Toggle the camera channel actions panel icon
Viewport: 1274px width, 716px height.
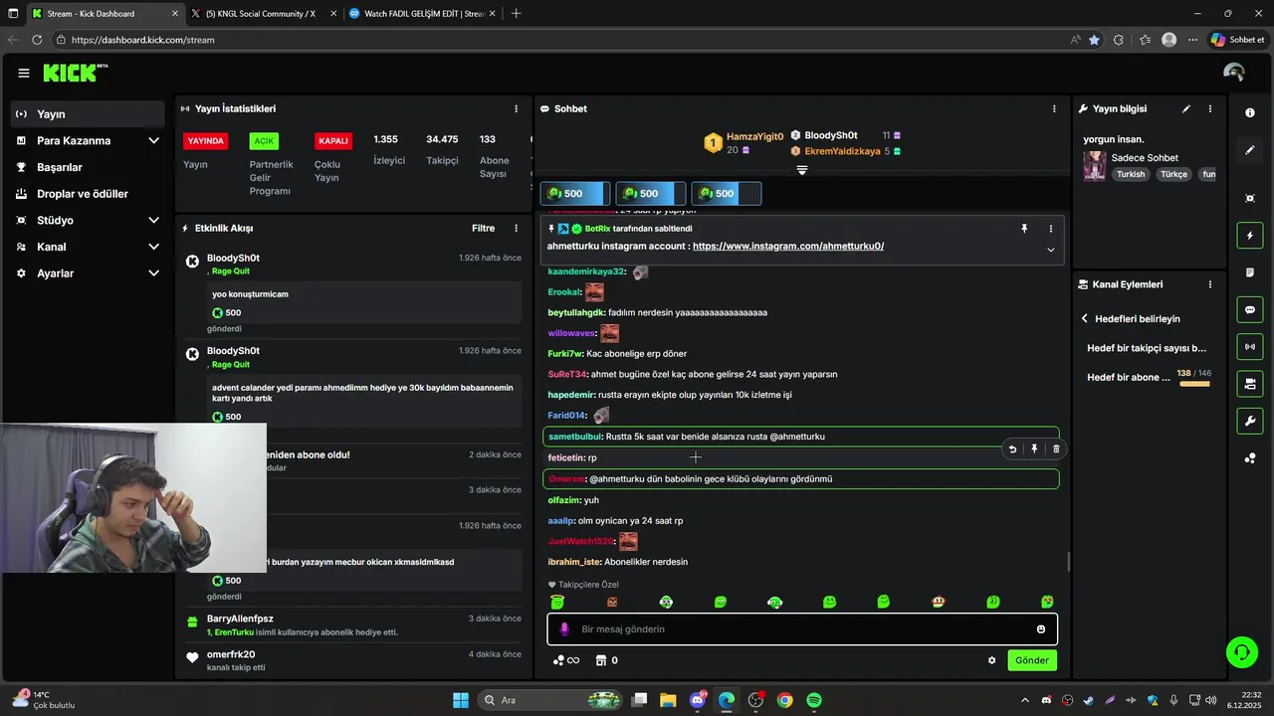tap(1250, 383)
